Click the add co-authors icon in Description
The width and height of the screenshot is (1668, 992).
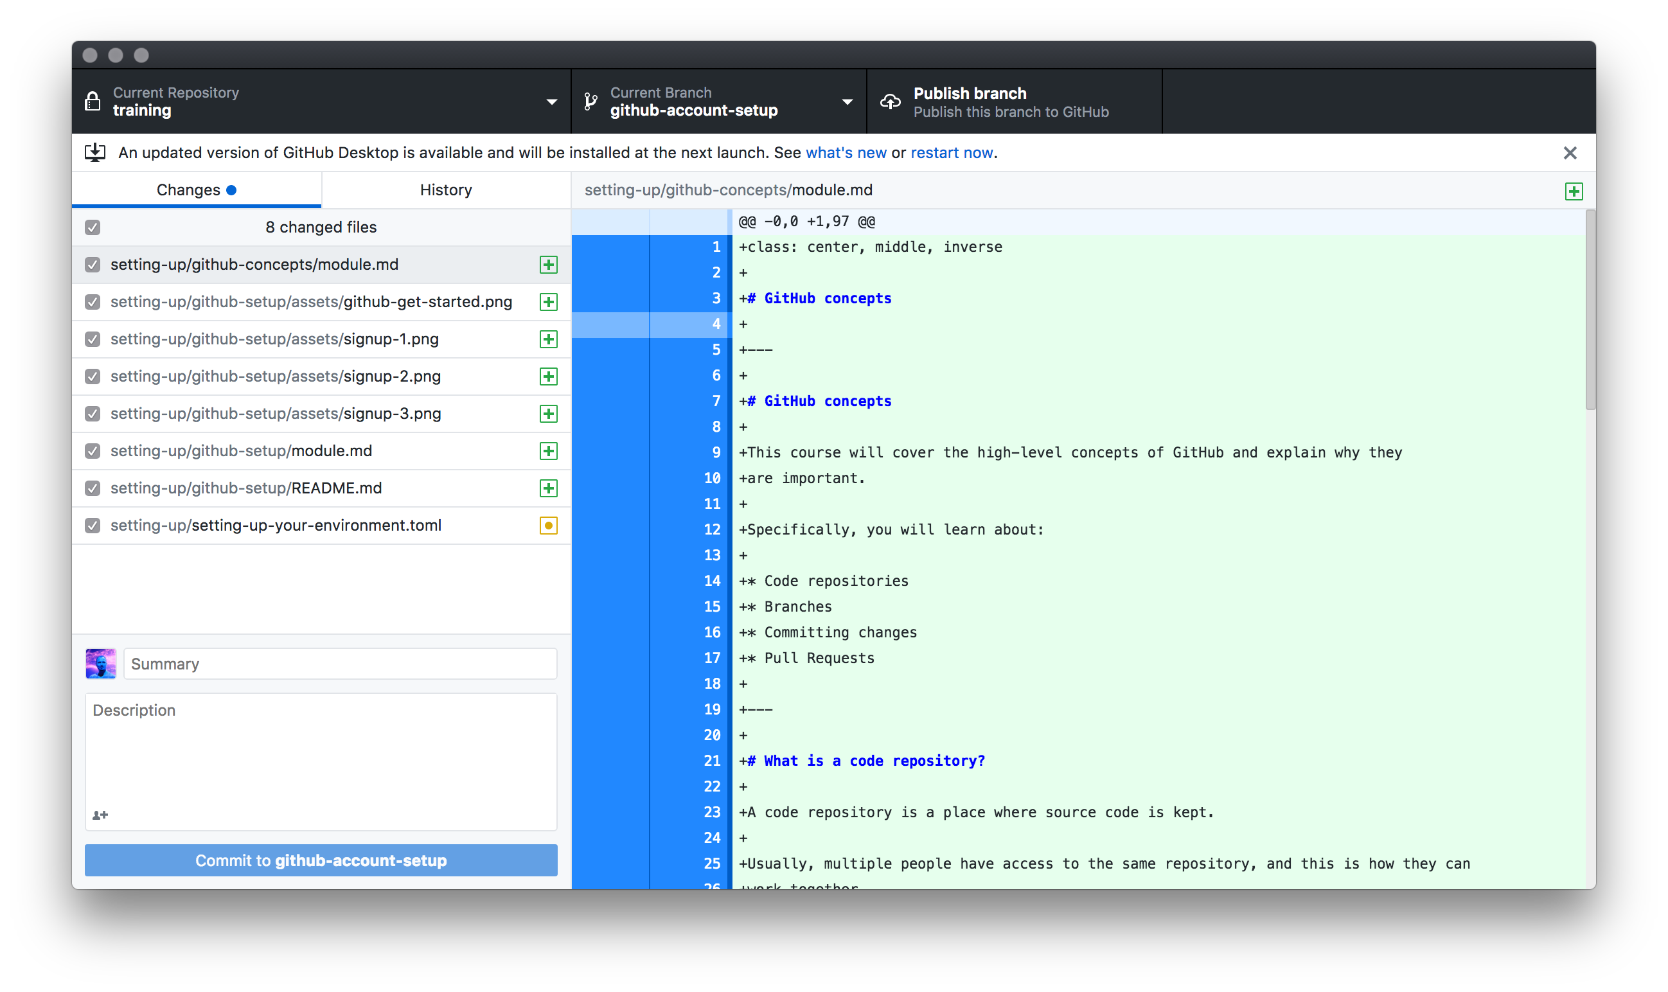[x=100, y=815]
